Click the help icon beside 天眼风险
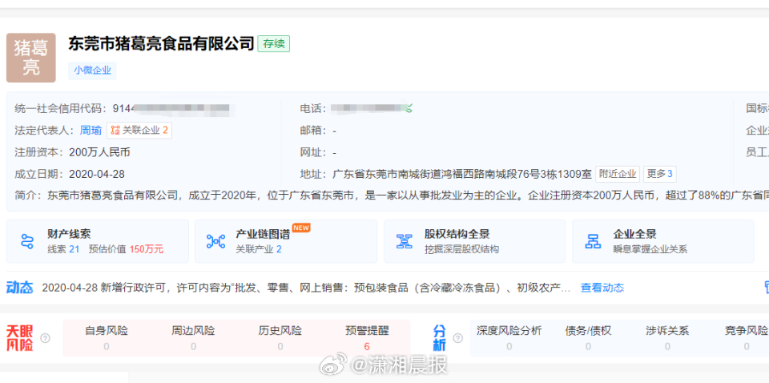Screen dimensions: 769x383 pyautogui.click(x=45, y=338)
